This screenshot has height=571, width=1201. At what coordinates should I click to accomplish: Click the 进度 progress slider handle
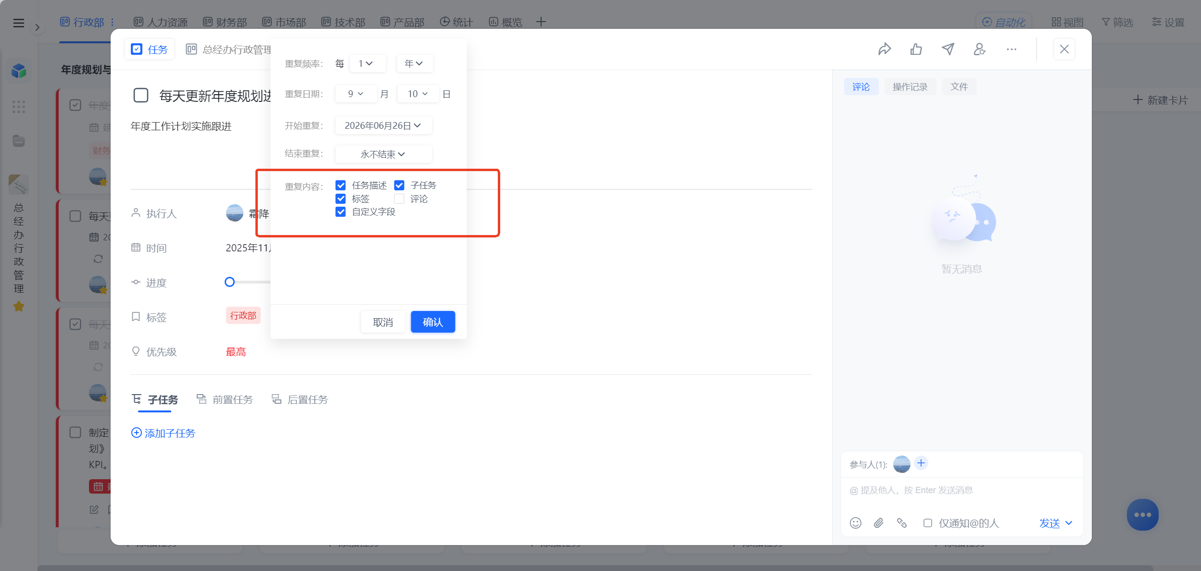pyautogui.click(x=230, y=282)
